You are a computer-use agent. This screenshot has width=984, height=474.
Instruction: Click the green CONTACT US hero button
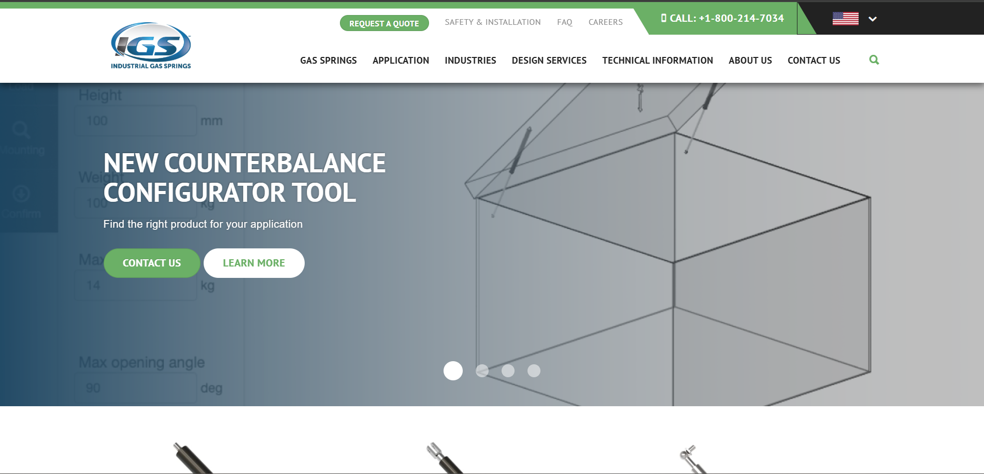pos(152,263)
